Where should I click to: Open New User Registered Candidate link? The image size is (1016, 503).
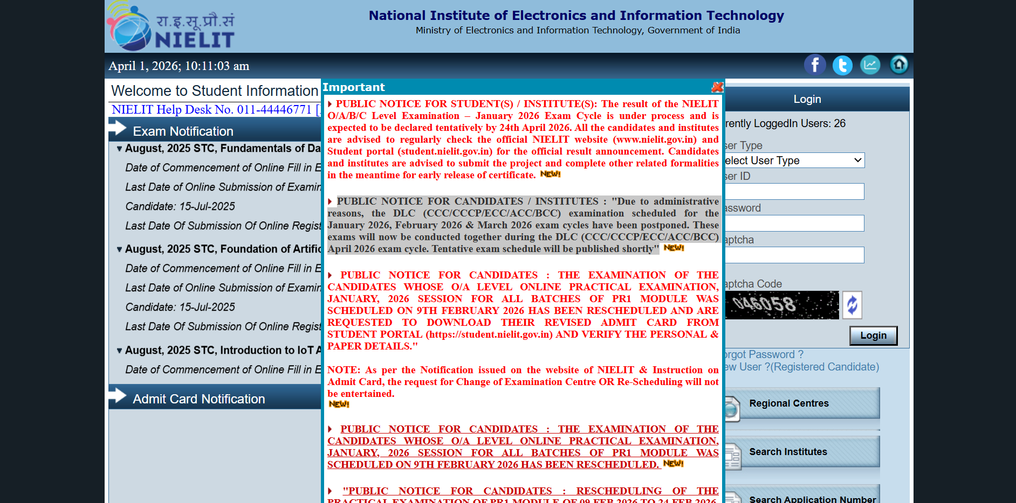pyautogui.click(x=801, y=367)
